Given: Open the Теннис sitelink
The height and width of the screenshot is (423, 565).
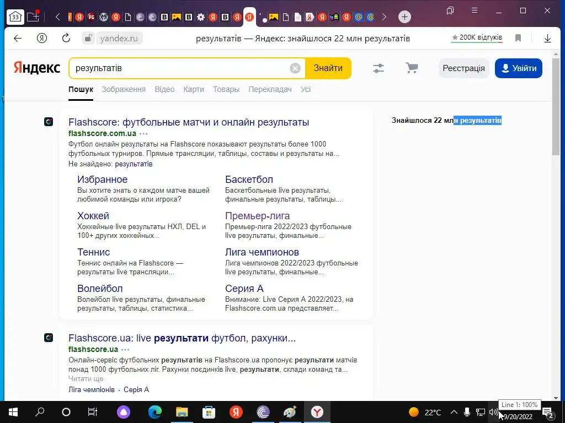Looking at the screenshot, I should coord(94,252).
